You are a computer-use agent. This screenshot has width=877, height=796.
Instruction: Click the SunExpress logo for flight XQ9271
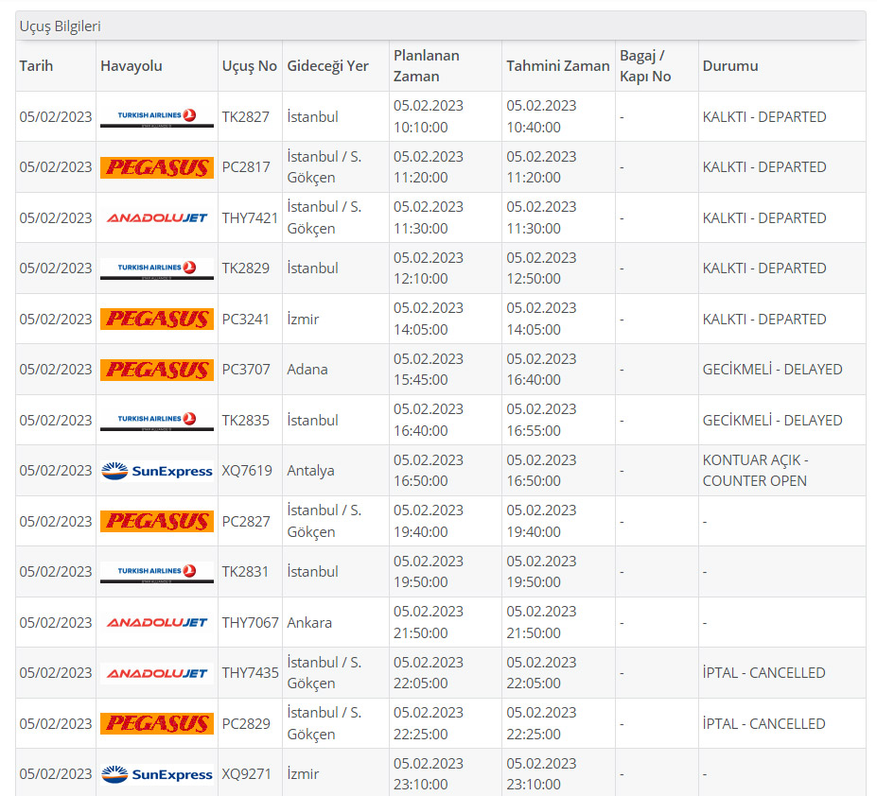(x=156, y=774)
